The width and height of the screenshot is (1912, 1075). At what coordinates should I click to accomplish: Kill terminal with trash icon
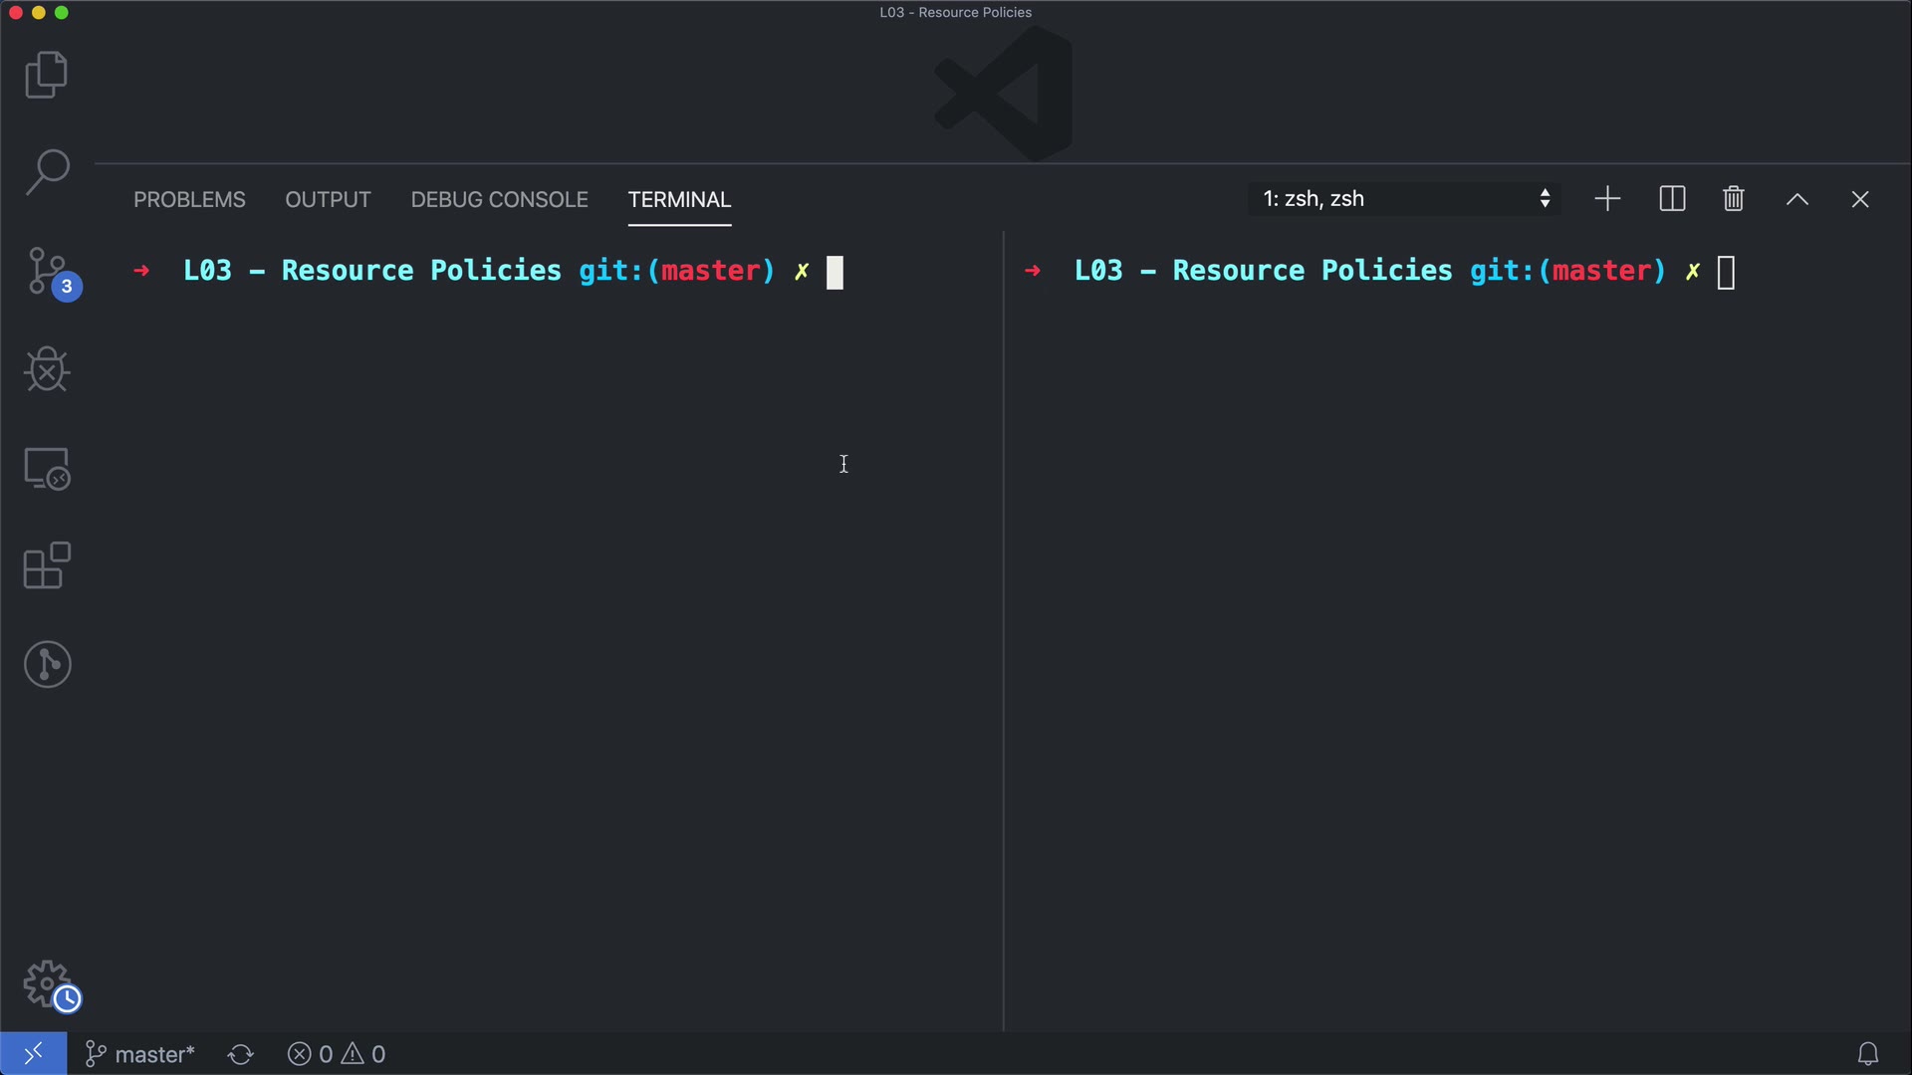(x=1733, y=199)
